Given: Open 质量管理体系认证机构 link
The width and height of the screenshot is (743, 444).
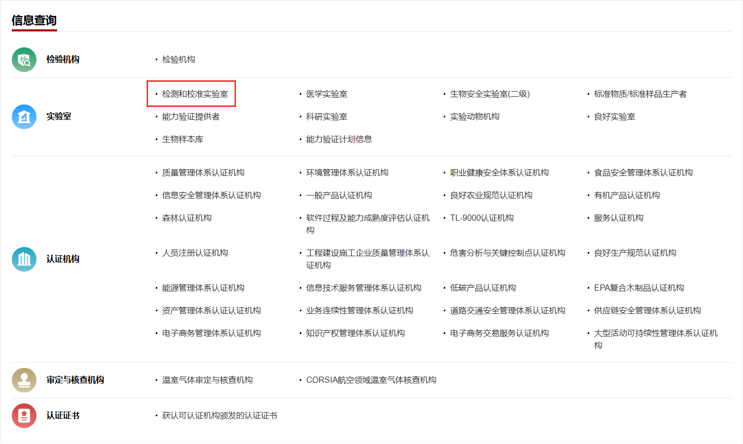Looking at the screenshot, I should (x=203, y=173).
